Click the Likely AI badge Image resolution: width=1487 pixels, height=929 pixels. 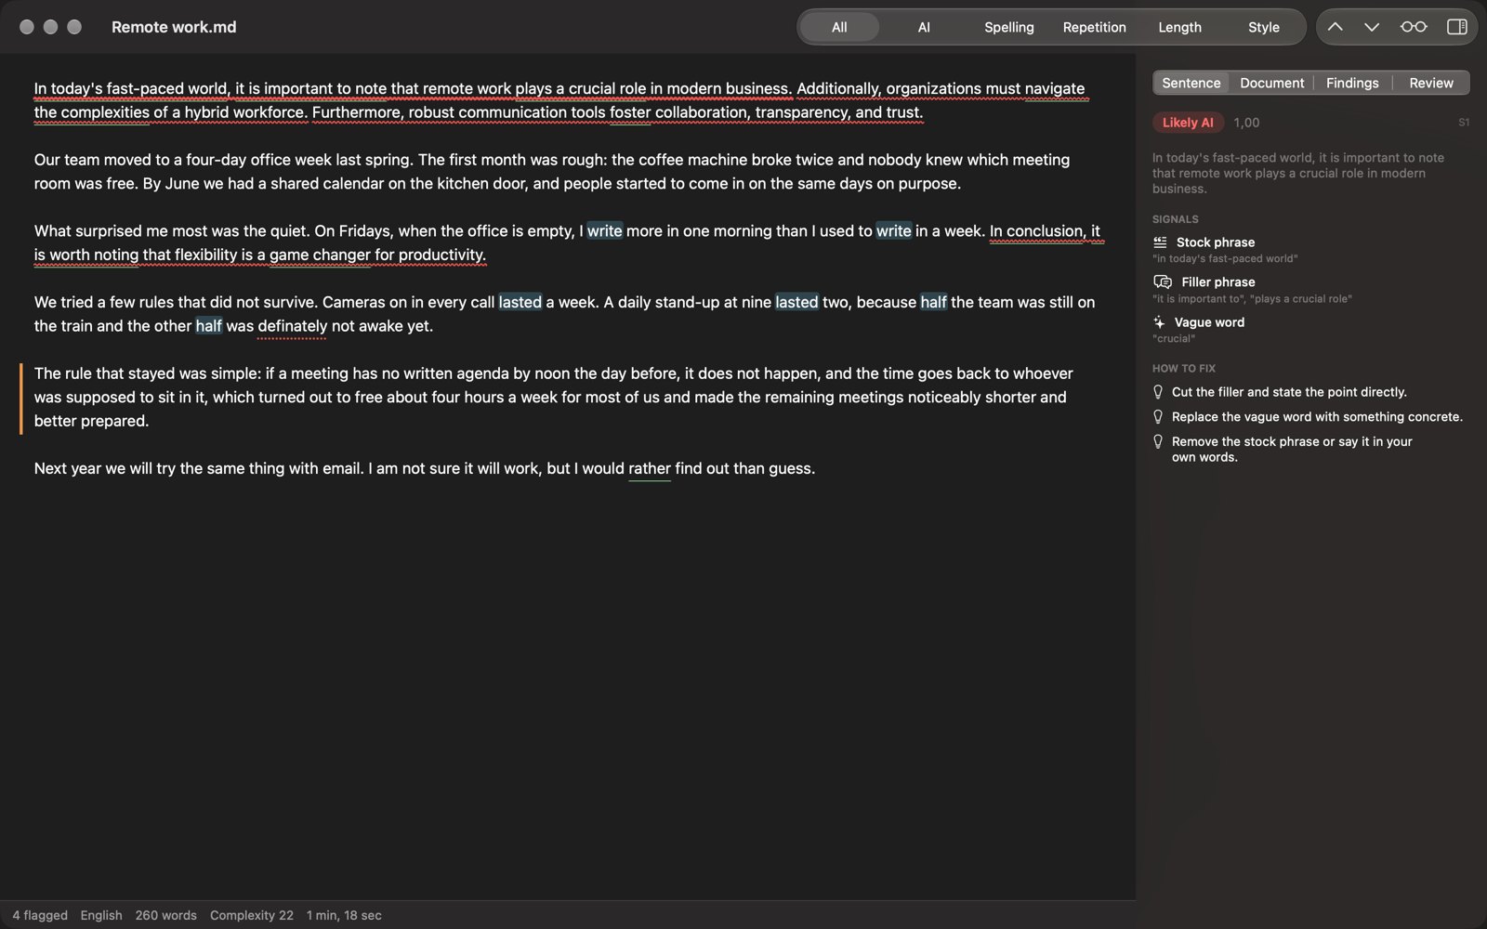[x=1188, y=123]
